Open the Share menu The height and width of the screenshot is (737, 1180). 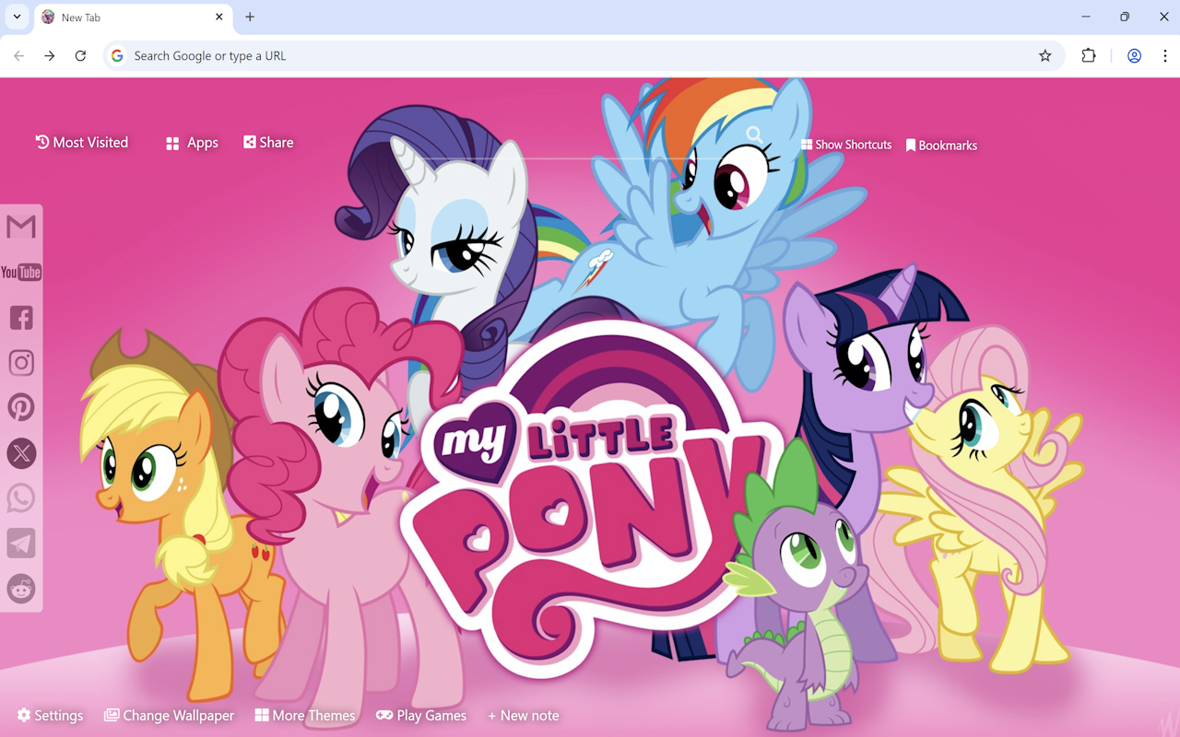tap(268, 142)
